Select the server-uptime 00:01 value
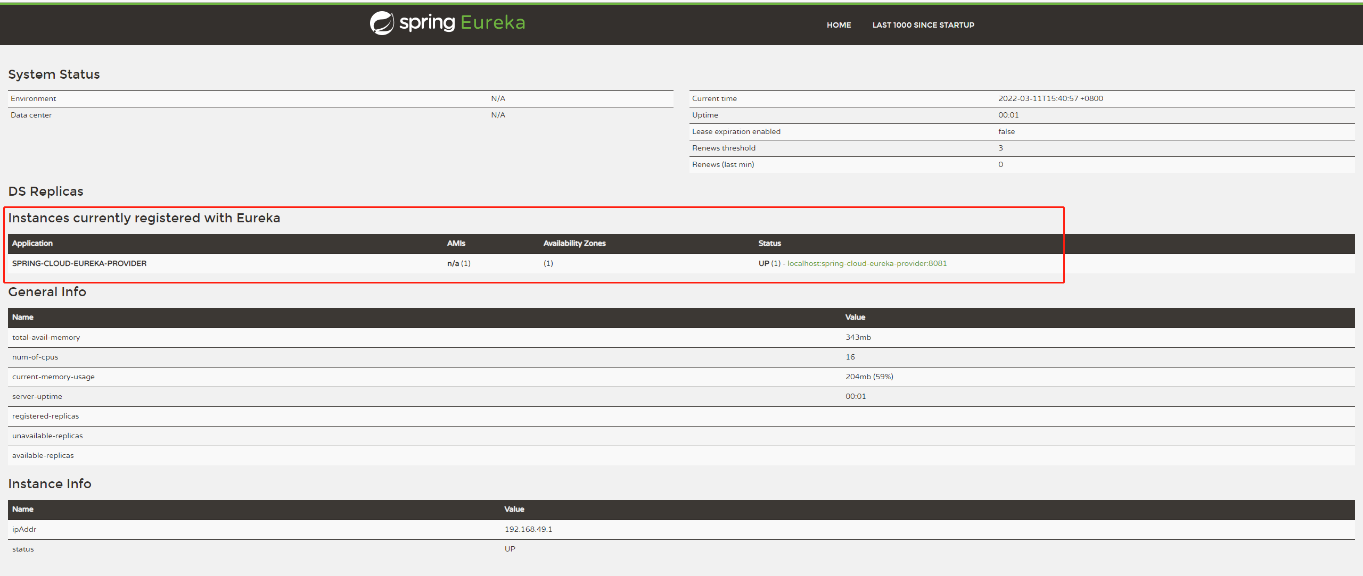 [856, 396]
